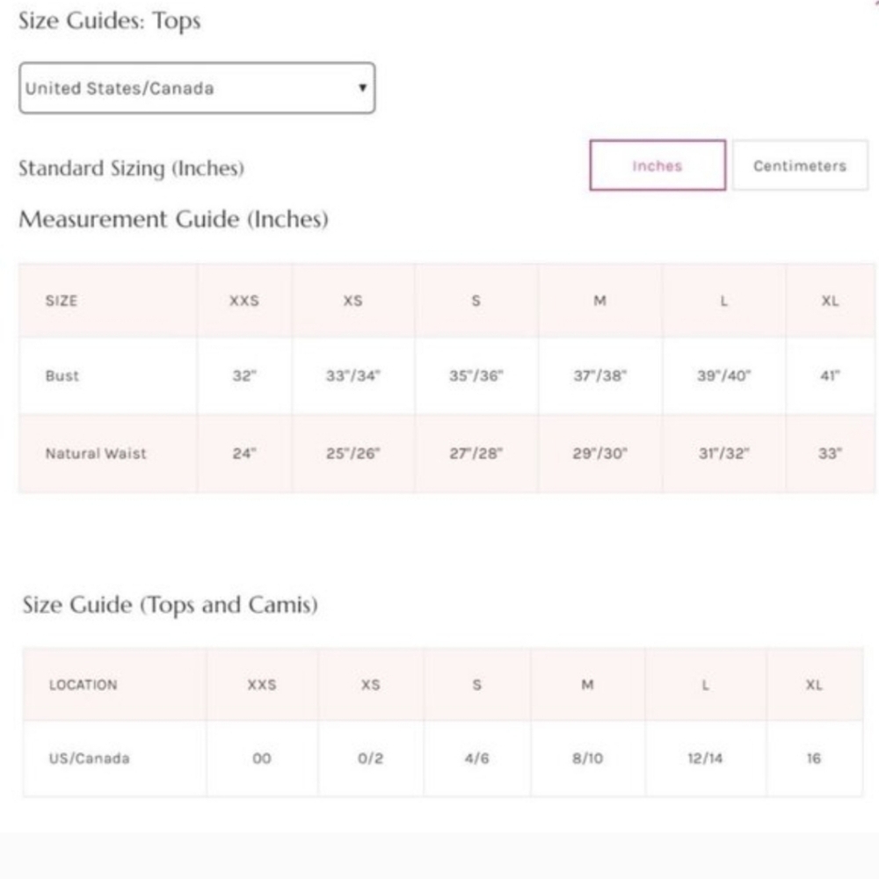Click the dropdown arrow beside United States/Canada
This screenshot has width=879, height=879.
(x=363, y=88)
